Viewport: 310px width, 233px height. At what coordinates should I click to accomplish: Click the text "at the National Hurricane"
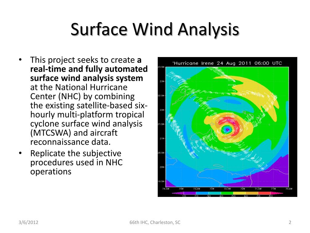pos(79,87)
